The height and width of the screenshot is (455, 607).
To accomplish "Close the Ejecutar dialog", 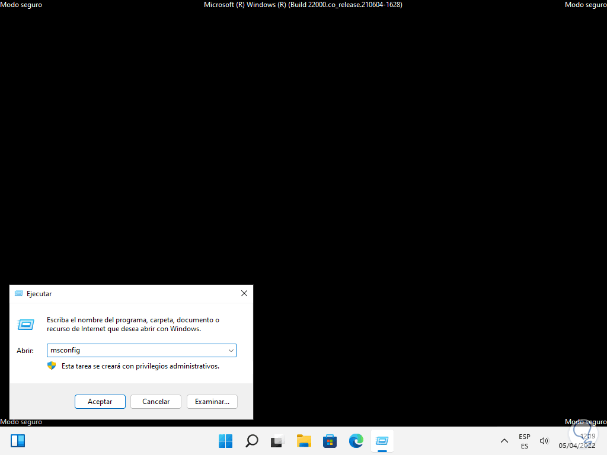I will click(x=244, y=293).
